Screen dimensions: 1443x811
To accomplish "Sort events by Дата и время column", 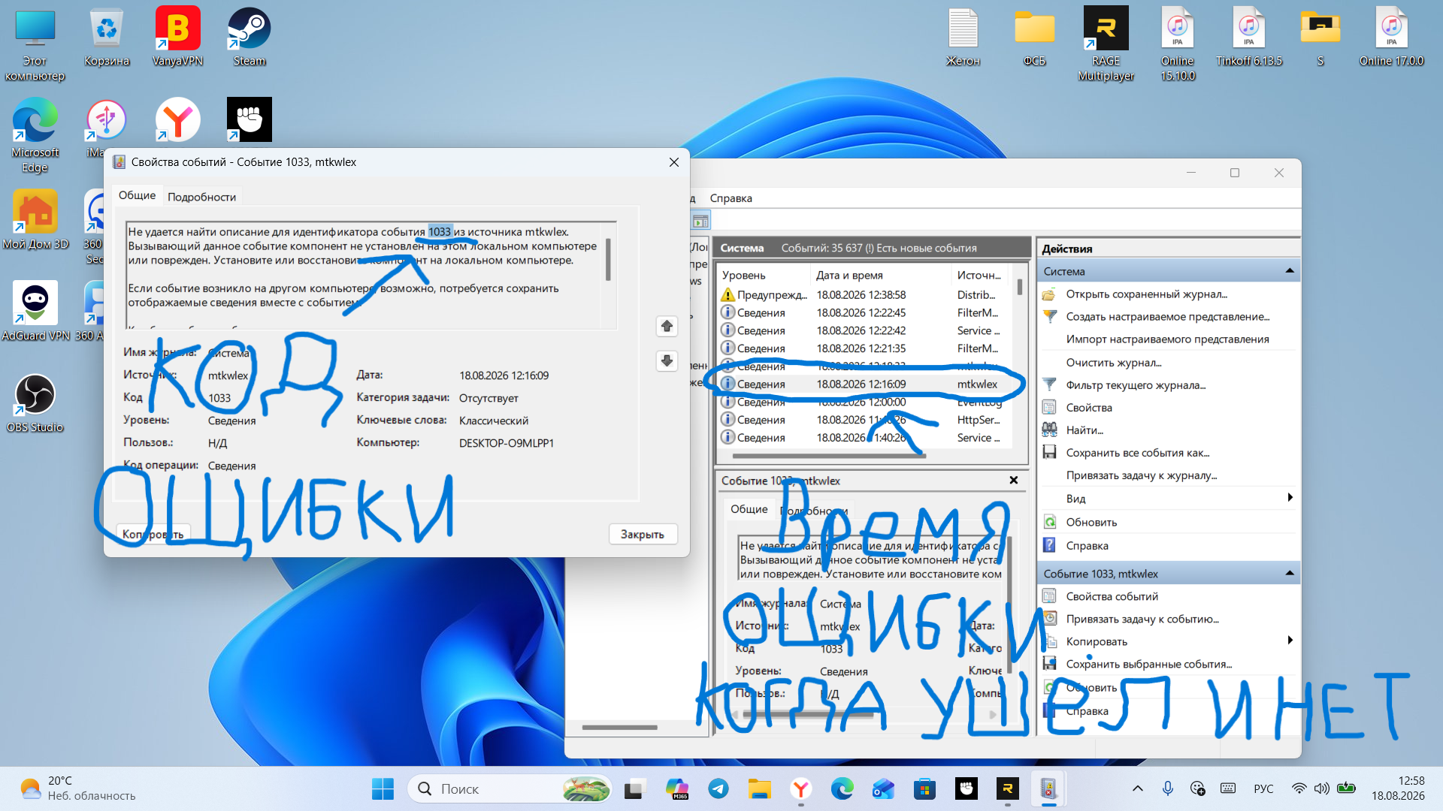I will 881,275.
